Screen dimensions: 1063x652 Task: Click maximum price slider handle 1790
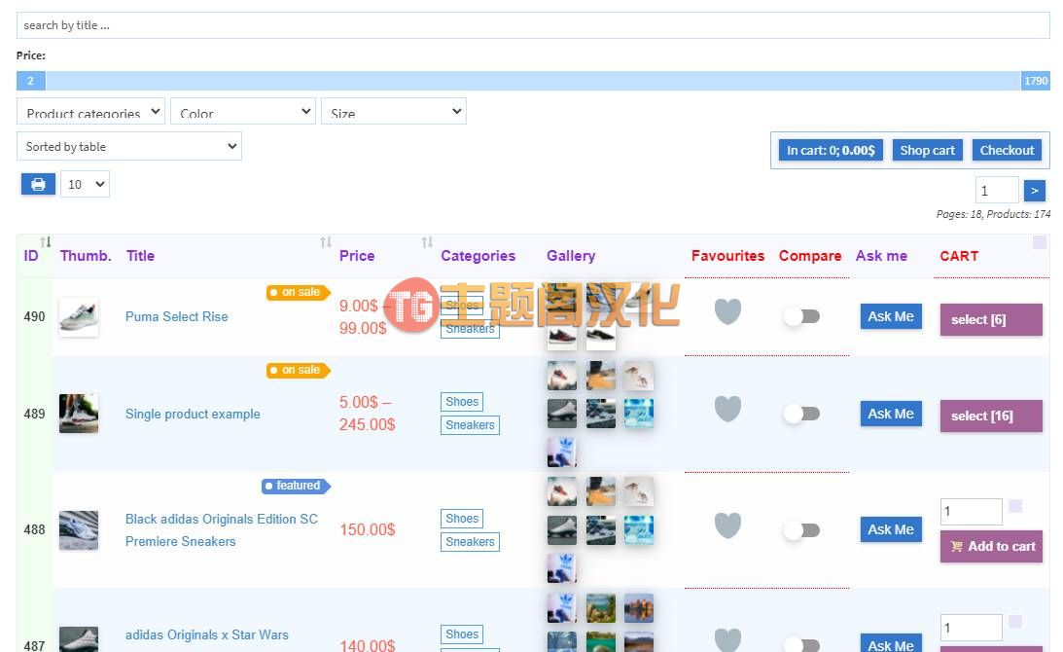(x=1035, y=81)
